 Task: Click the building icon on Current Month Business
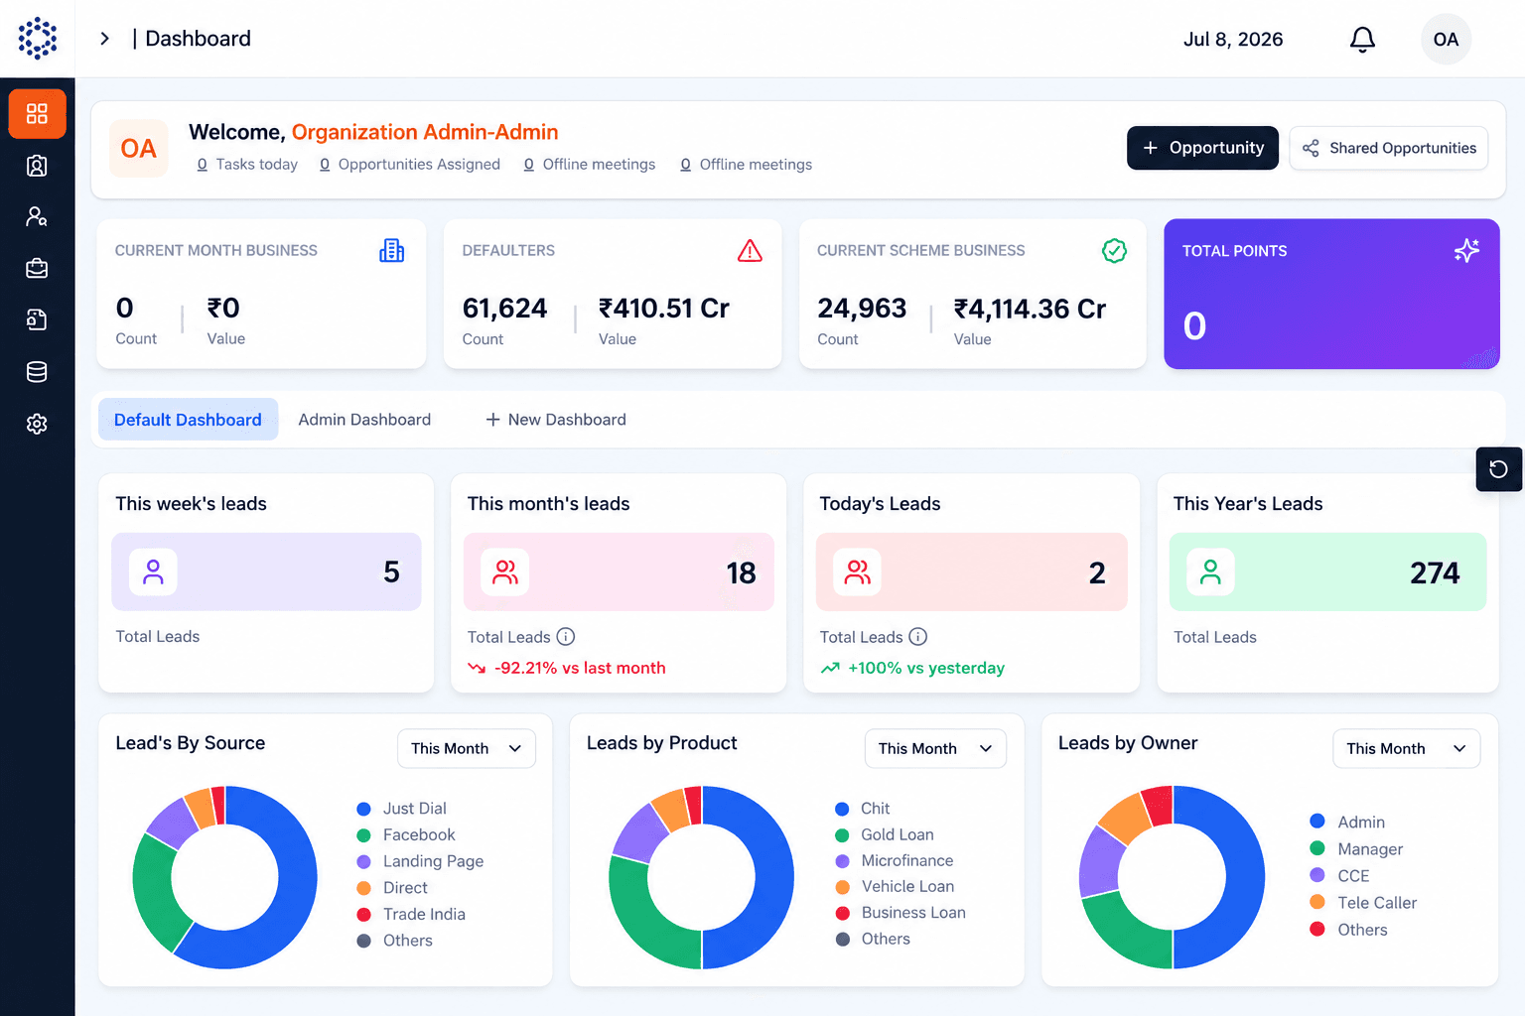tap(392, 251)
